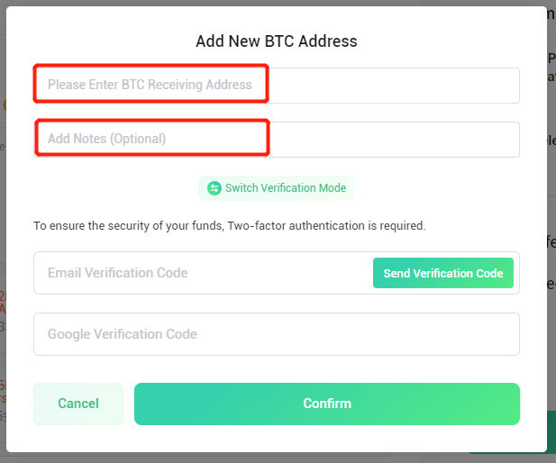Switch Verification Mode via its label

click(286, 188)
